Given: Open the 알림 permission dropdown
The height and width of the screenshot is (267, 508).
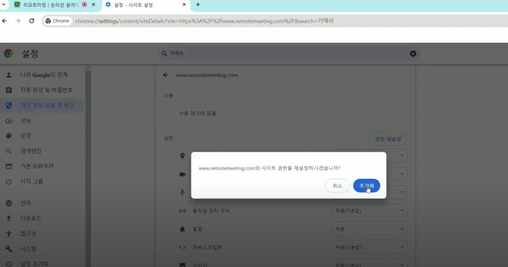Looking at the screenshot, I should point(369,229).
